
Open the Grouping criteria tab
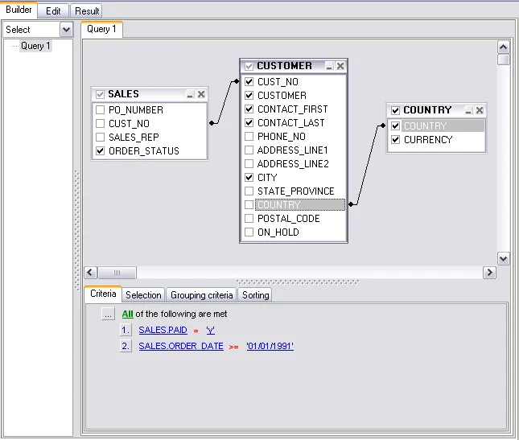click(202, 295)
